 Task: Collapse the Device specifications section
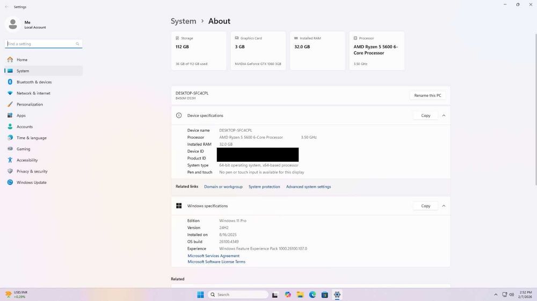click(x=444, y=116)
